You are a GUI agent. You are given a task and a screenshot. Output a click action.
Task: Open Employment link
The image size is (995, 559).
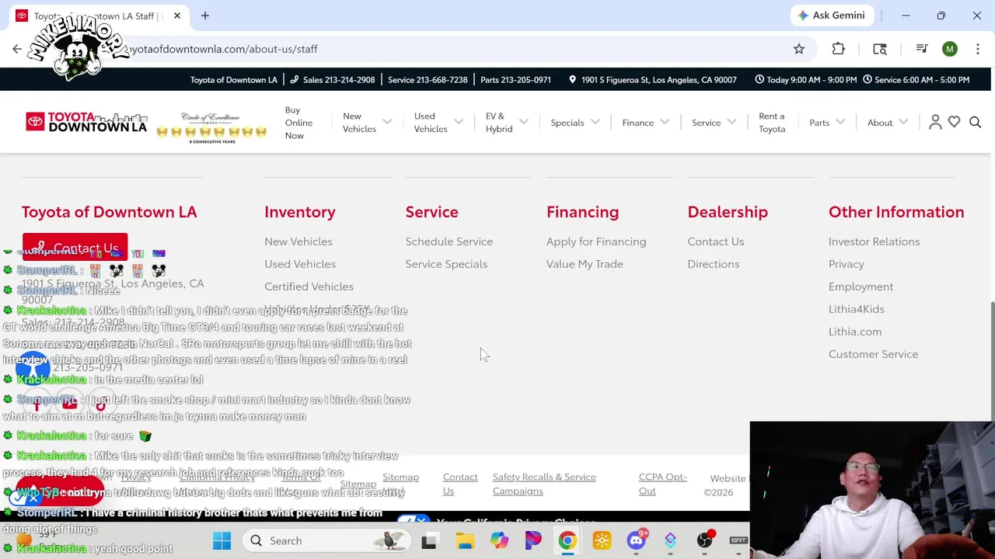(x=861, y=286)
